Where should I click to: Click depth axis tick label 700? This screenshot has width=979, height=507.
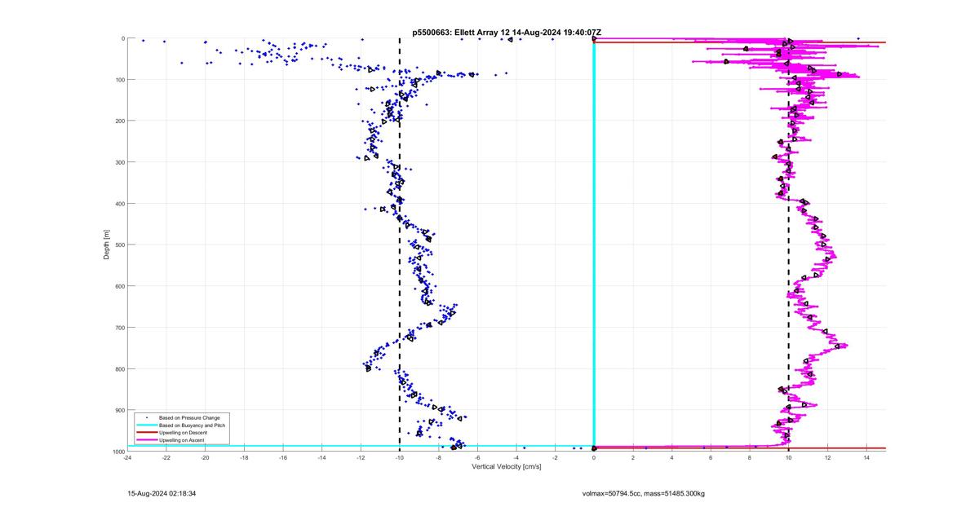[119, 328]
